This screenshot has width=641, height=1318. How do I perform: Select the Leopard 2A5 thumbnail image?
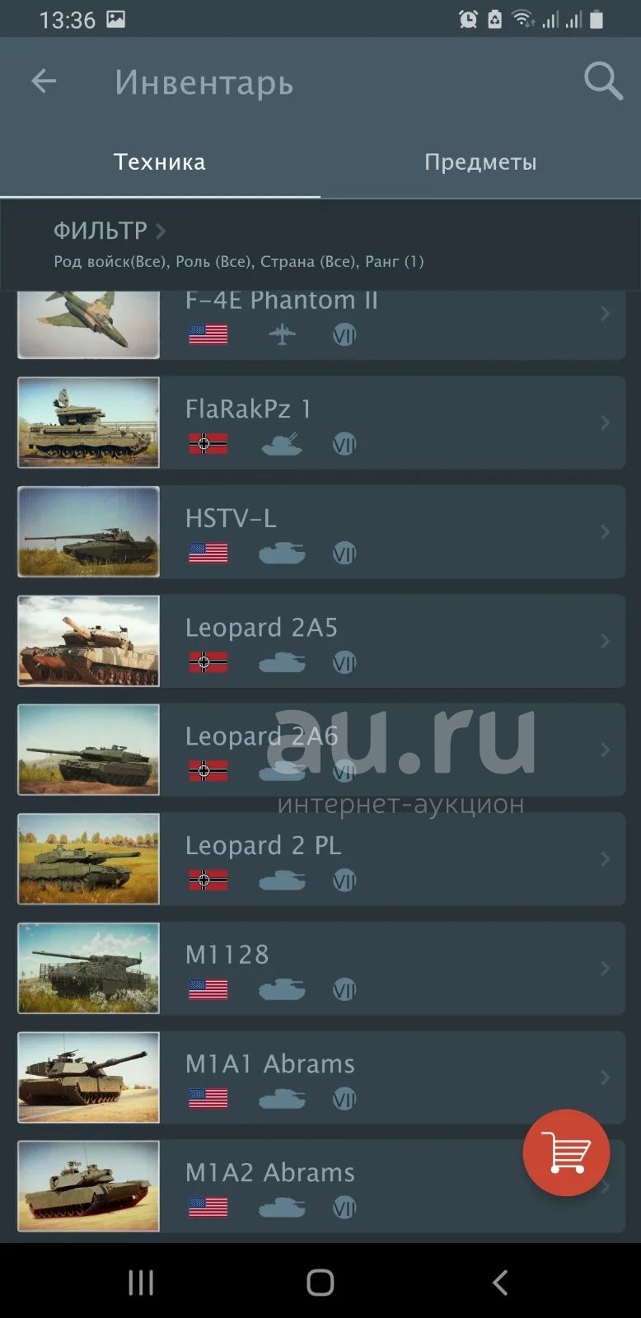pyautogui.click(x=89, y=641)
